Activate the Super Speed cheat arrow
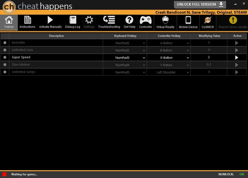248x178 pixels. [x=237, y=57]
